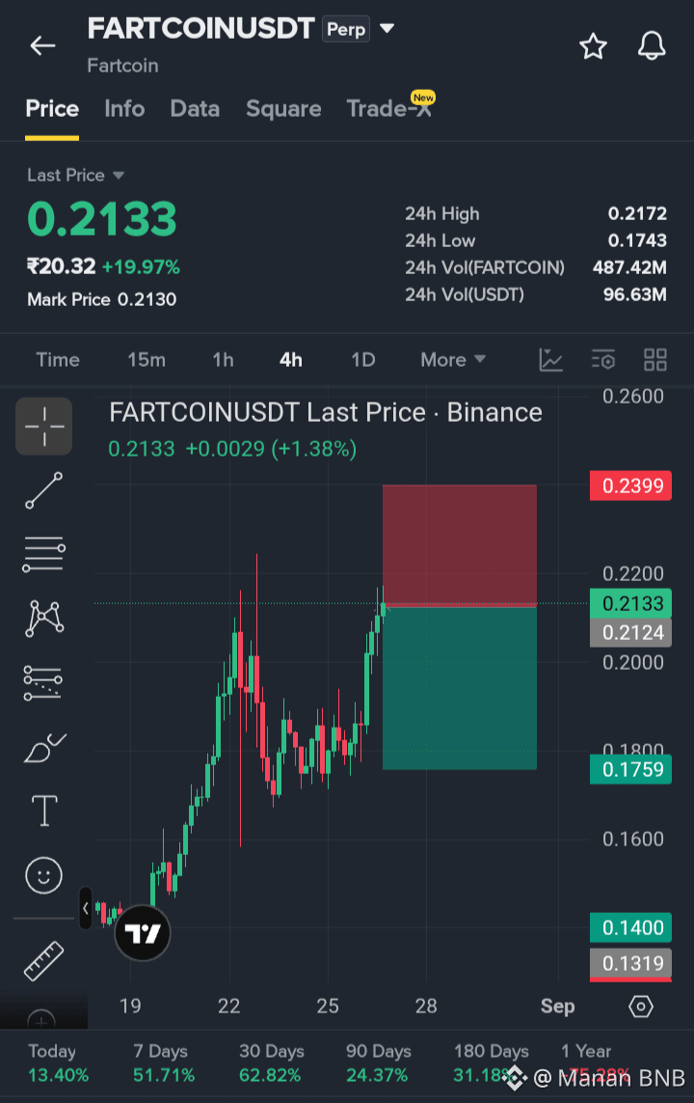Click the 0.2133 current price label
Viewport: 694px width, 1103px height.
click(x=630, y=603)
